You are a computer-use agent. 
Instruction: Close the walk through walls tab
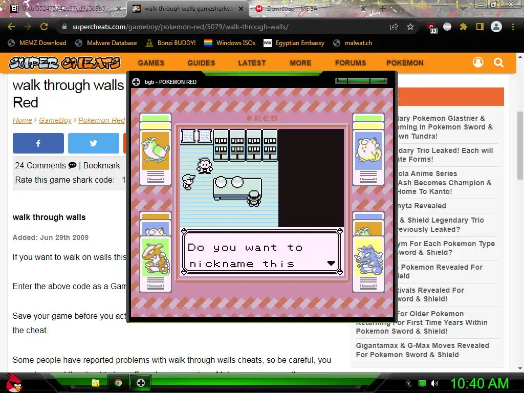tap(241, 9)
